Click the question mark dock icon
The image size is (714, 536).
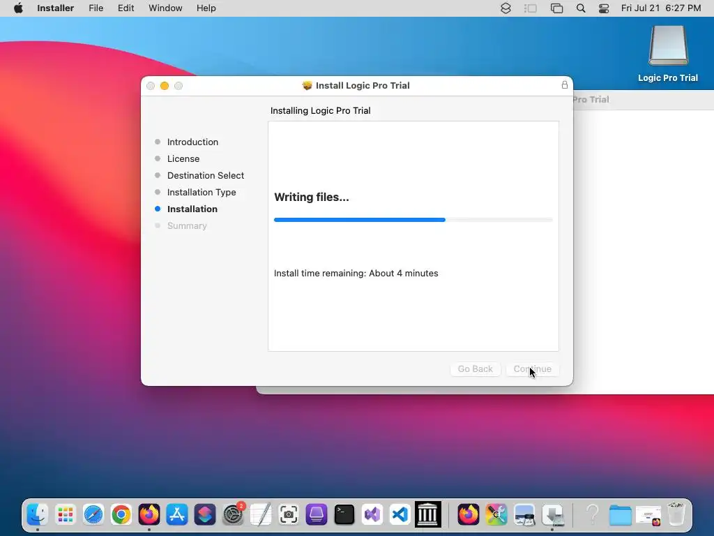[x=593, y=514]
